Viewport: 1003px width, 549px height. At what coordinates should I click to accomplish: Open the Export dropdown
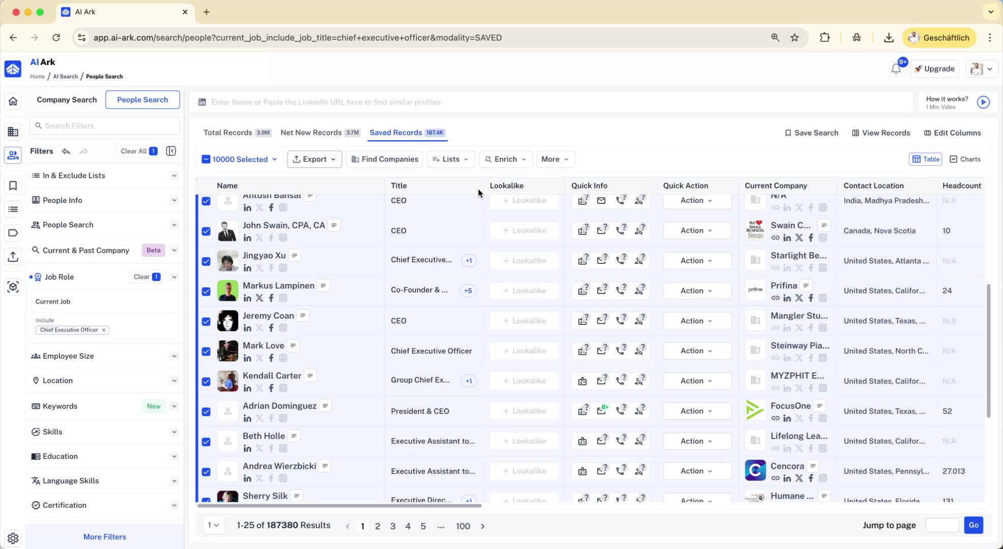point(314,159)
